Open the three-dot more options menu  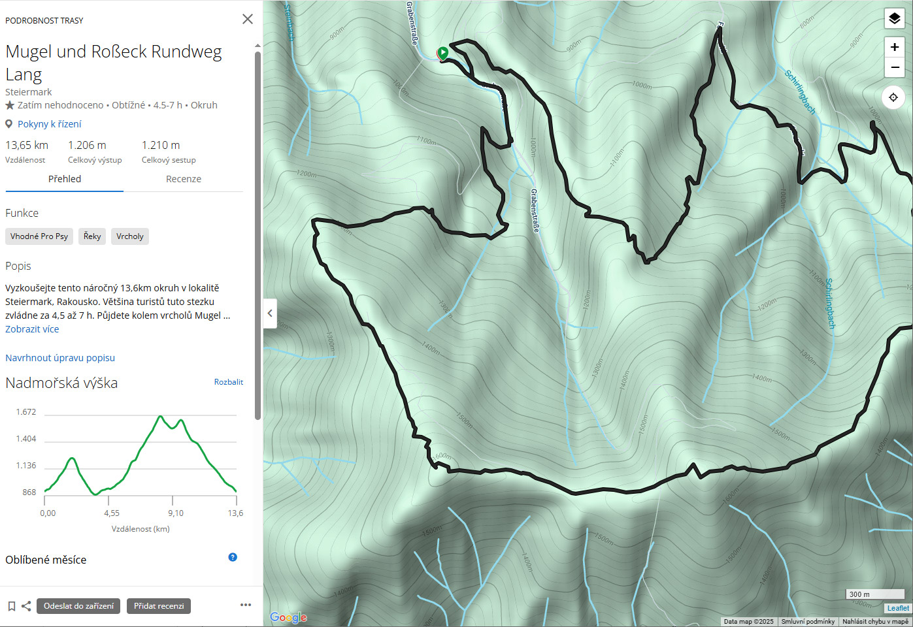pos(246,605)
